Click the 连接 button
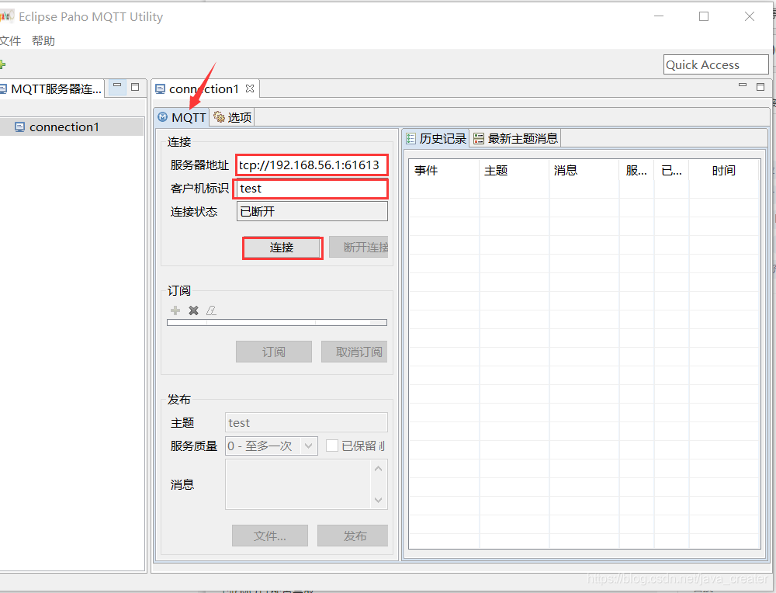The image size is (776, 593). click(282, 248)
